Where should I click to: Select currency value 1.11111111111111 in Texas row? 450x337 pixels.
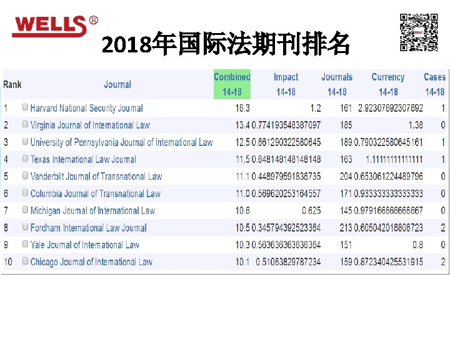394,159
